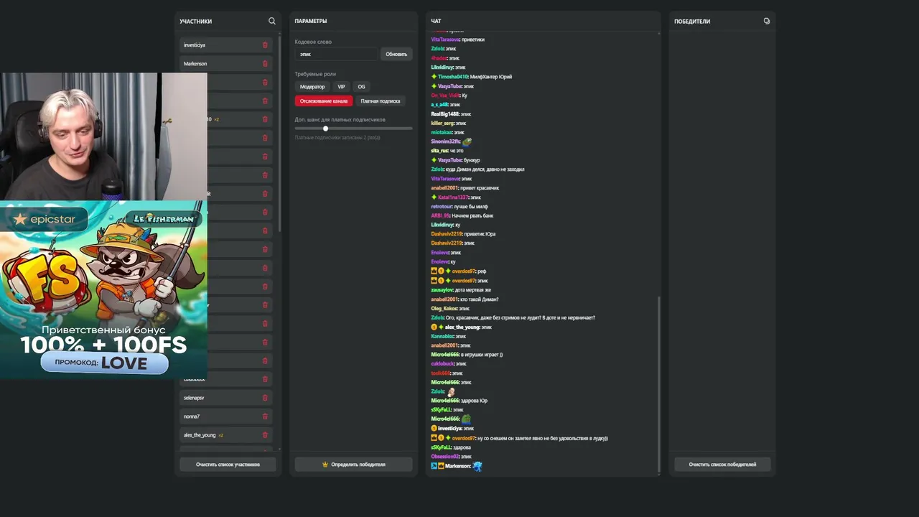Click the green badge next to Timosha0410

tap(434, 77)
